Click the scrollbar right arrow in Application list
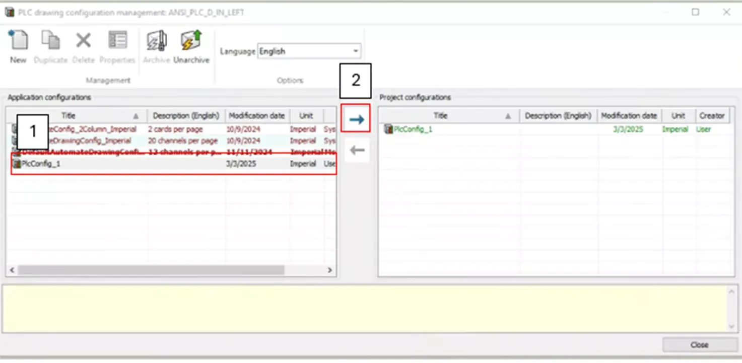This screenshot has width=742, height=363. click(x=330, y=270)
